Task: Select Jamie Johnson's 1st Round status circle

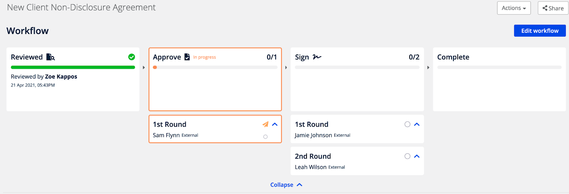Action: tap(408, 124)
